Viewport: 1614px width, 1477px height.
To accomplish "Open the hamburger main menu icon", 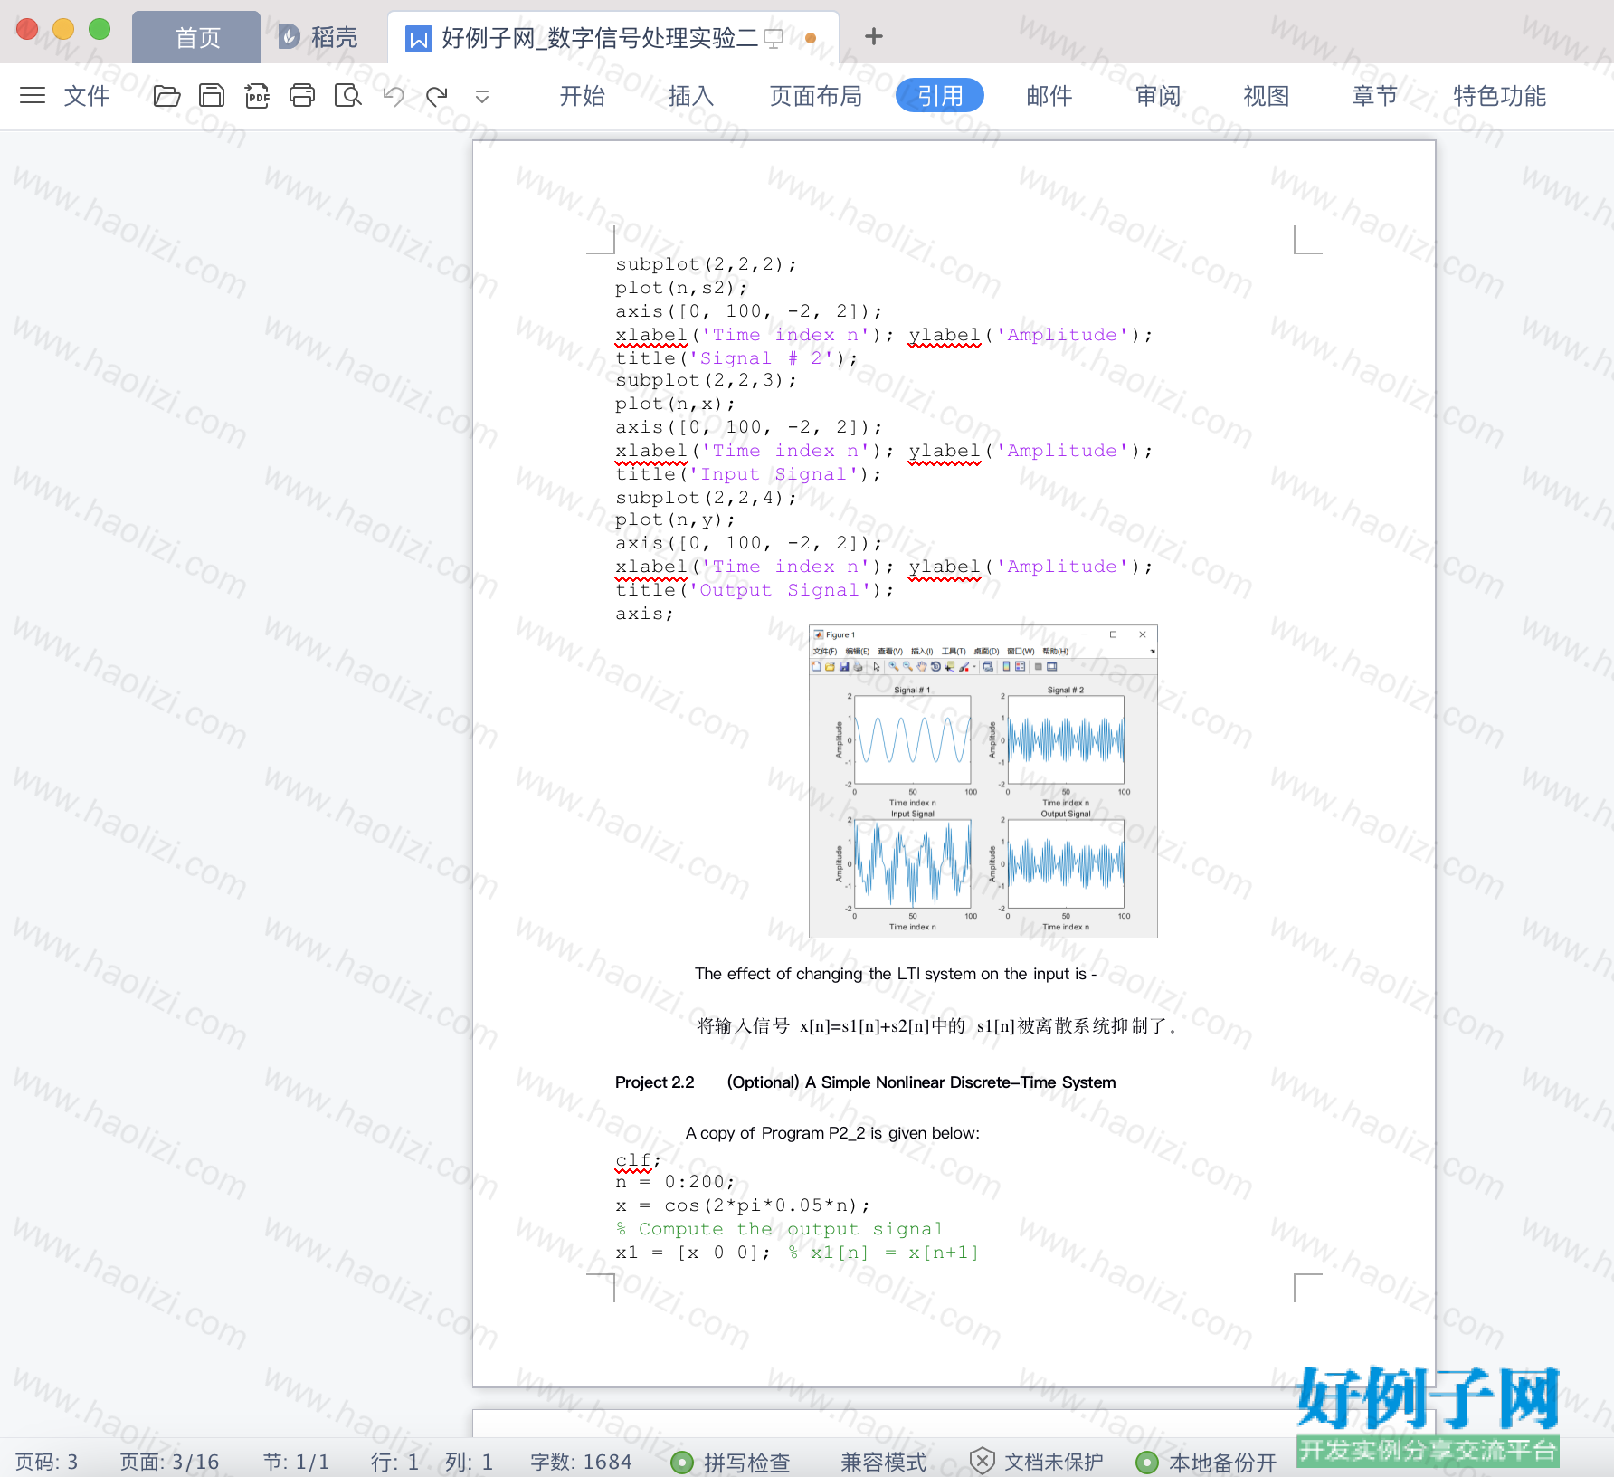I will click(x=33, y=95).
